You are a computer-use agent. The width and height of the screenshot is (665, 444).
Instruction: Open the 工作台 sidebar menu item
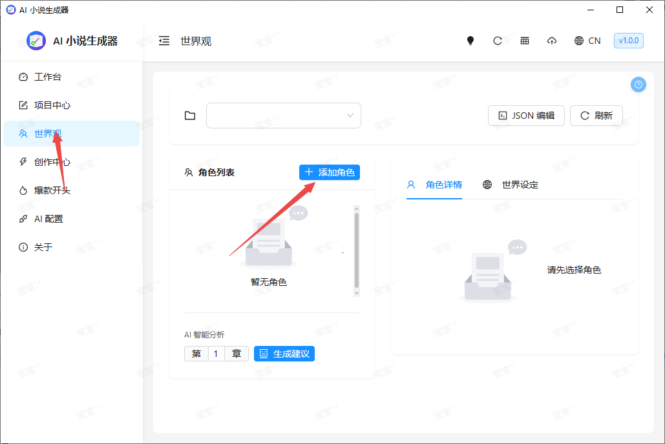point(47,77)
